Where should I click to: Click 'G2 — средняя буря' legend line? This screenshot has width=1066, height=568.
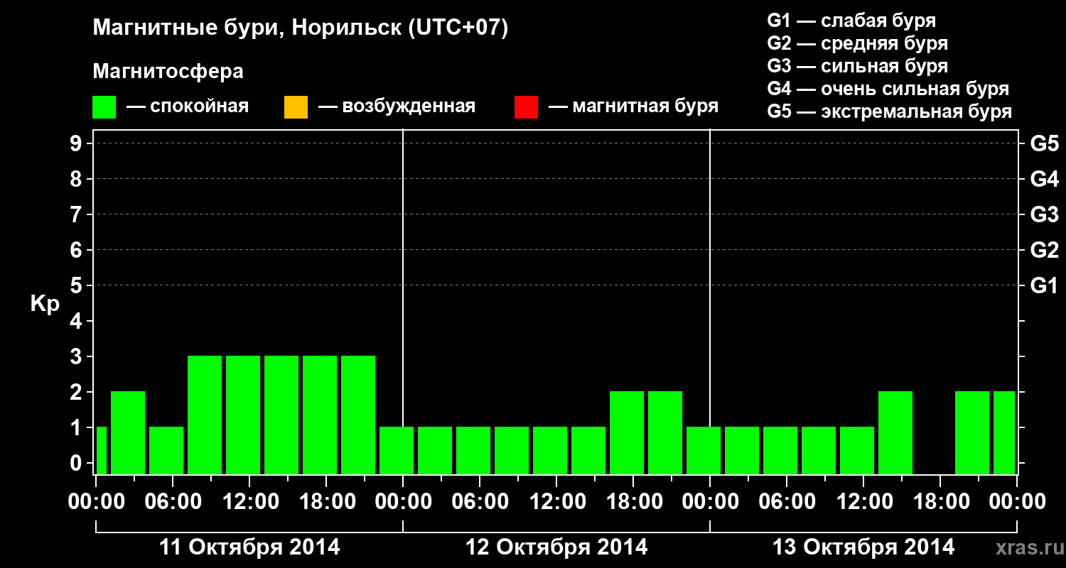(858, 43)
